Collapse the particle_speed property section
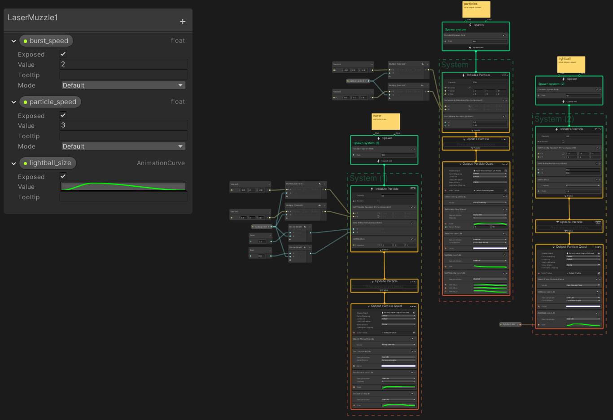 [13, 102]
